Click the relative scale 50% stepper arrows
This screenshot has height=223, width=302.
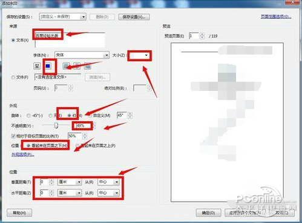point(85,136)
